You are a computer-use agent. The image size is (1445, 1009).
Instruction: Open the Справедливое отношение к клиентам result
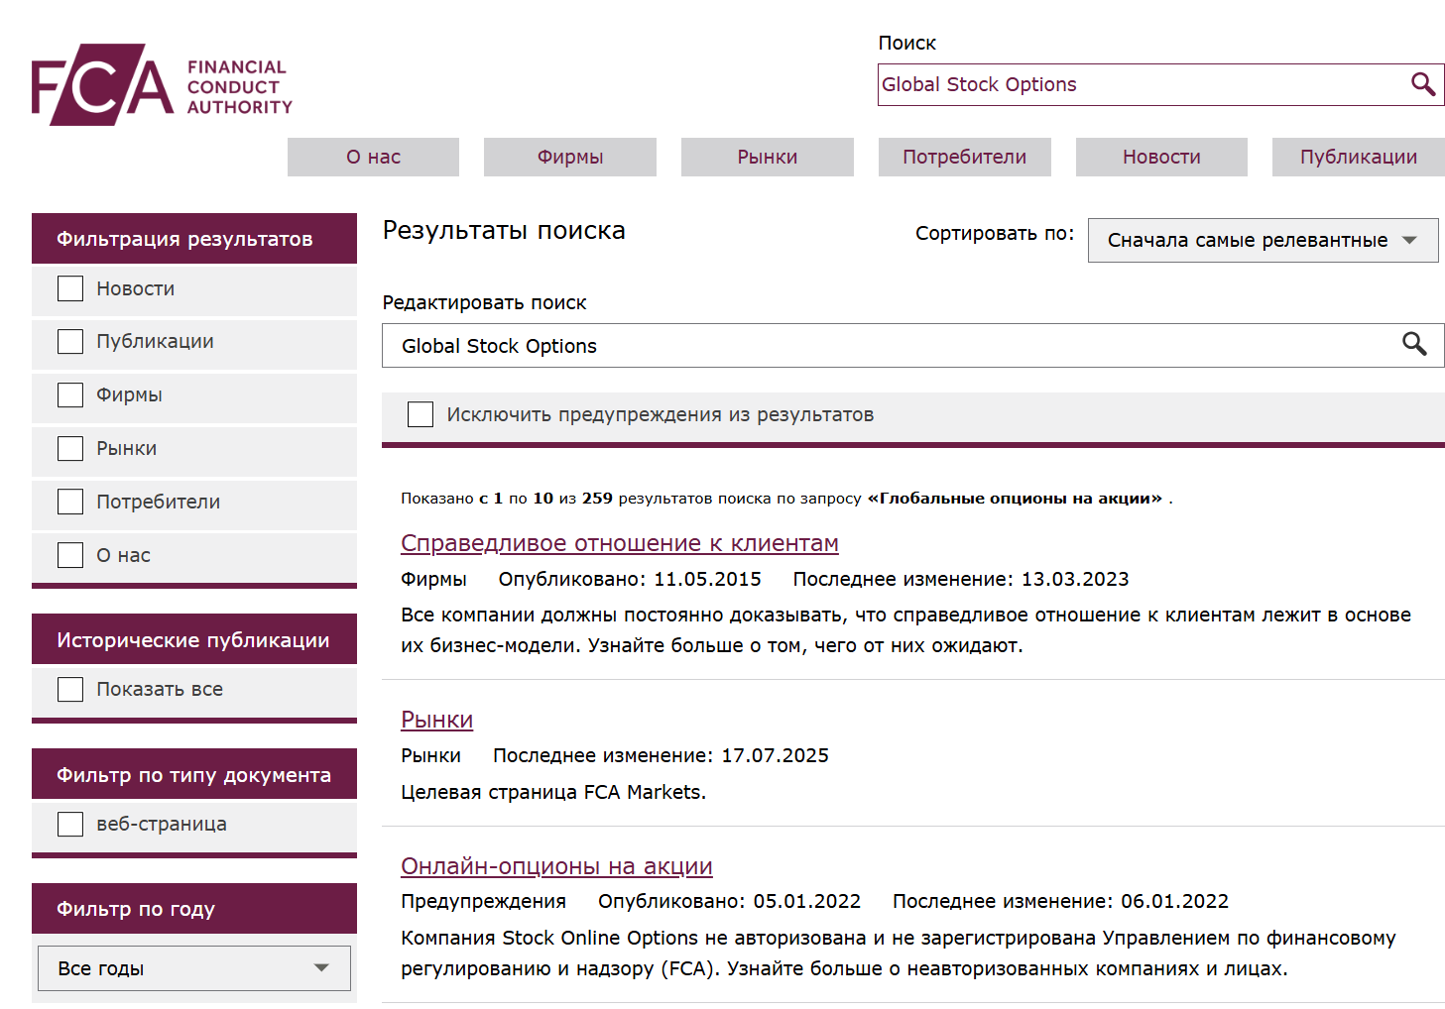pyautogui.click(x=619, y=543)
